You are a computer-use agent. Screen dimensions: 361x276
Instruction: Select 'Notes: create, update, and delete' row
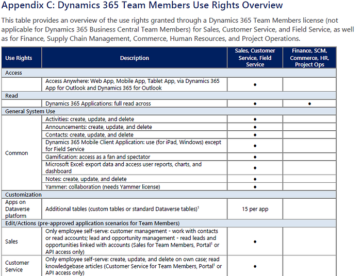pyautogui.click(x=135, y=179)
